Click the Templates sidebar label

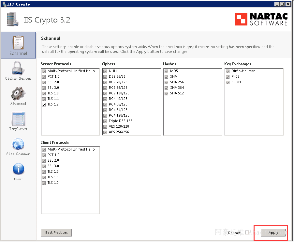point(18,129)
